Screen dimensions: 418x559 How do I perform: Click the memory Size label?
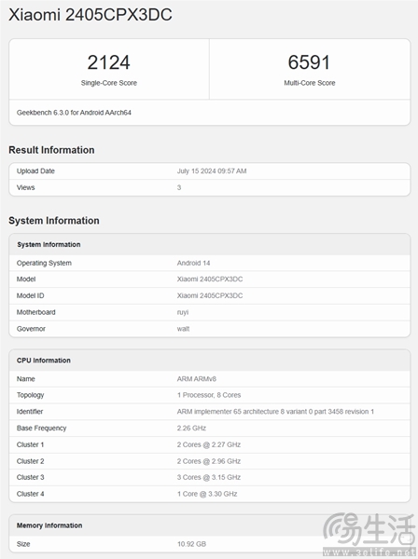pos(23,544)
